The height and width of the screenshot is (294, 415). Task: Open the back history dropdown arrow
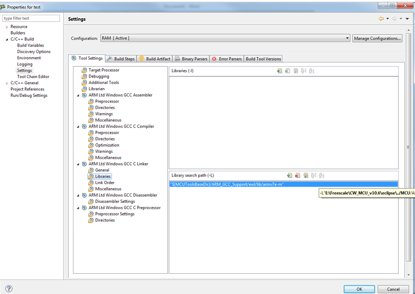click(x=388, y=19)
